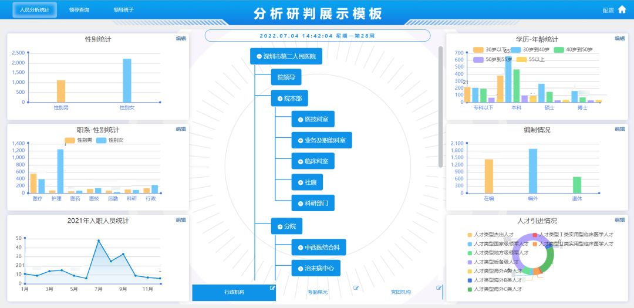Click the edit icon on 行政机构 tab
The width and height of the screenshot is (634, 308).
(x=272, y=287)
